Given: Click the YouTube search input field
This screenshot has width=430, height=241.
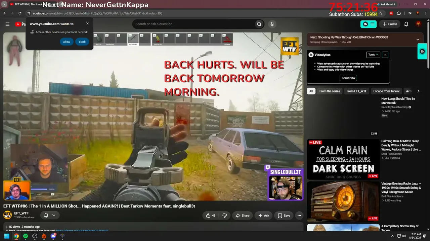Looking at the screenshot, I should pyautogui.click(x=193, y=24).
